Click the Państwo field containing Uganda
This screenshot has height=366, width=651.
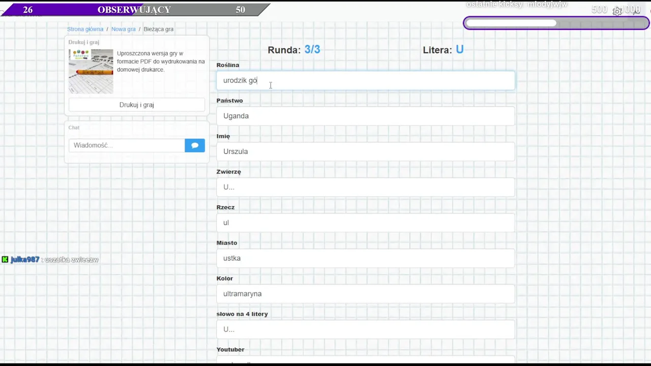click(x=365, y=116)
